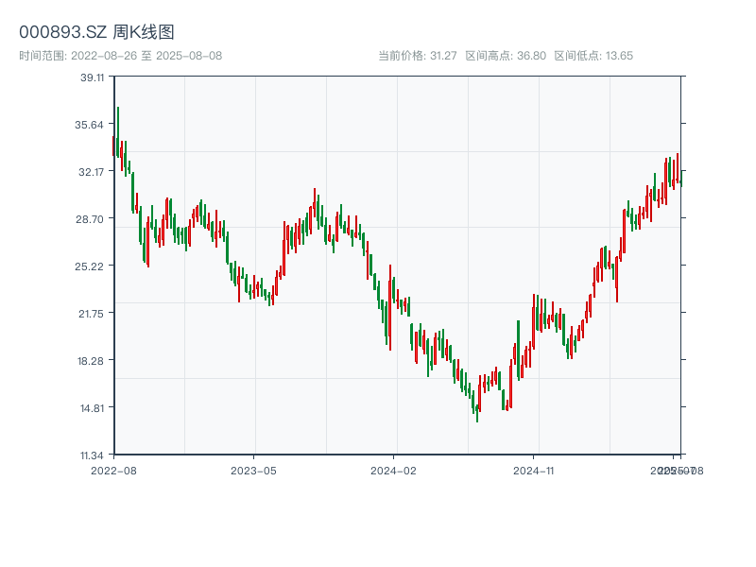Select the 21.75 price axis label
The height and width of the screenshot is (567, 756).
[x=93, y=314]
